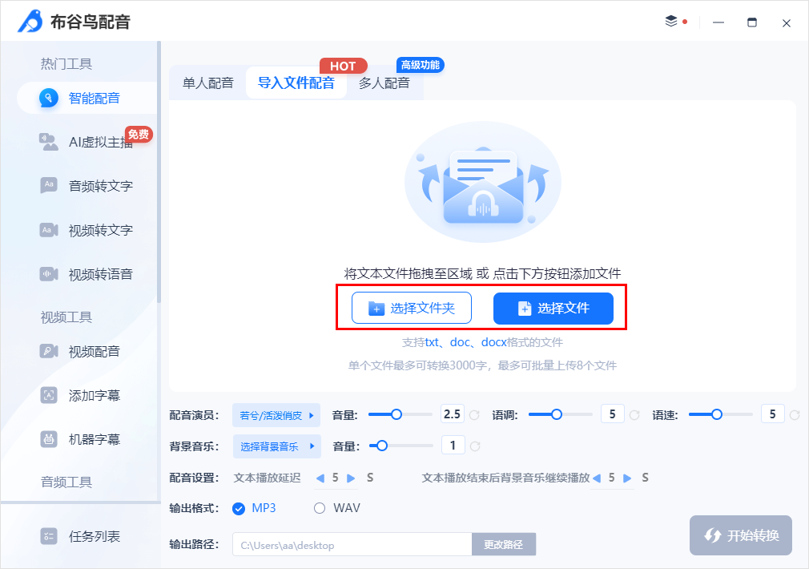Click the 视频配音 camera icon
809x569 pixels.
(x=49, y=351)
